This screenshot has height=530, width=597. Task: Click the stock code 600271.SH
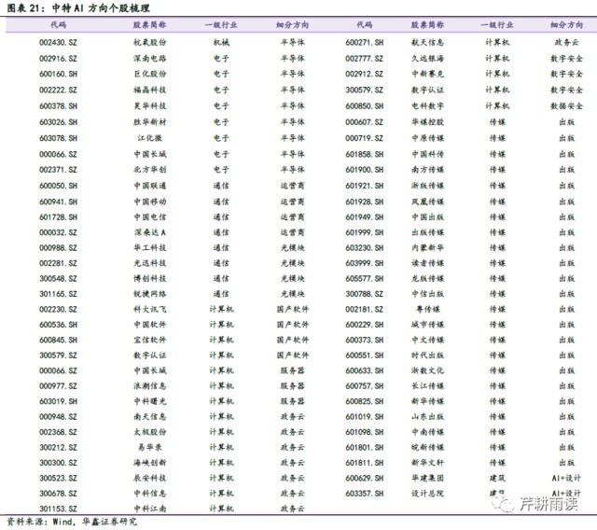(x=365, y=43)
